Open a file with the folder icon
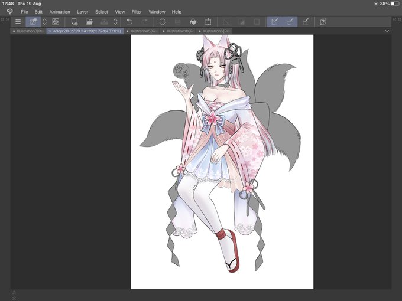 (89, 22)
